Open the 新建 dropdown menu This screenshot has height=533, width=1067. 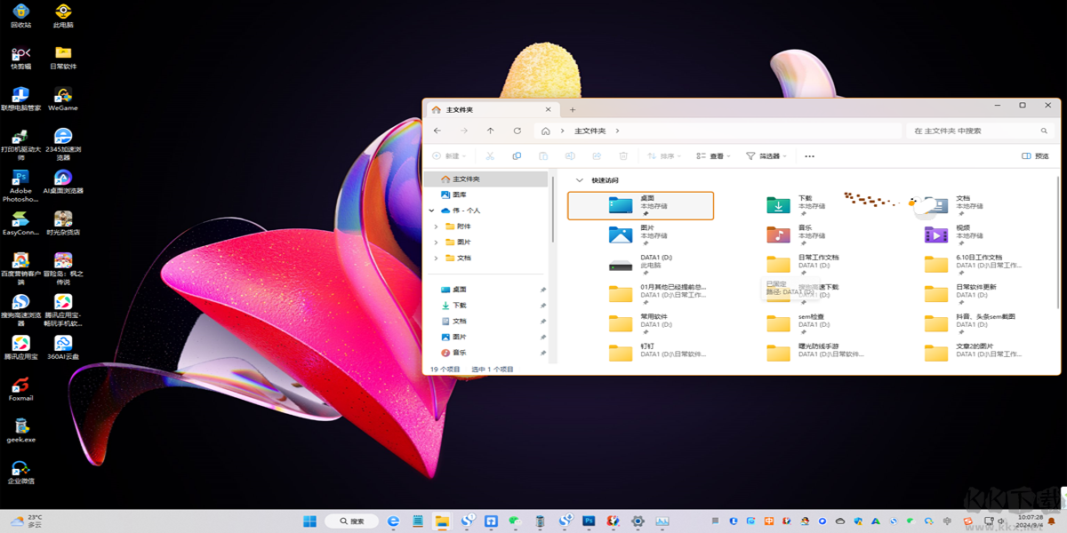tap(451, 155)
